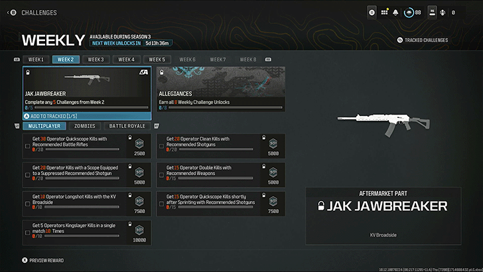
Task: Click the Next Week Unlocks In timer
Action: coord(131,43)
